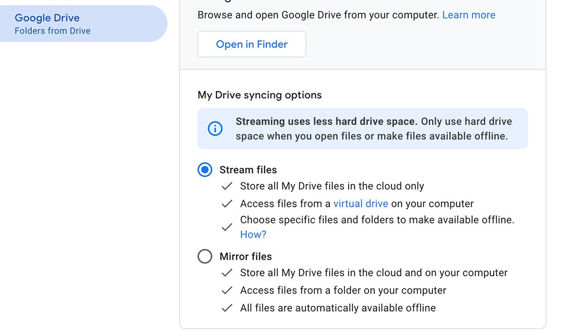The width and height of the screenshot is (564, 336).
Task: Click the checkmark beside offline files option
Action: [x=227, y=227]
